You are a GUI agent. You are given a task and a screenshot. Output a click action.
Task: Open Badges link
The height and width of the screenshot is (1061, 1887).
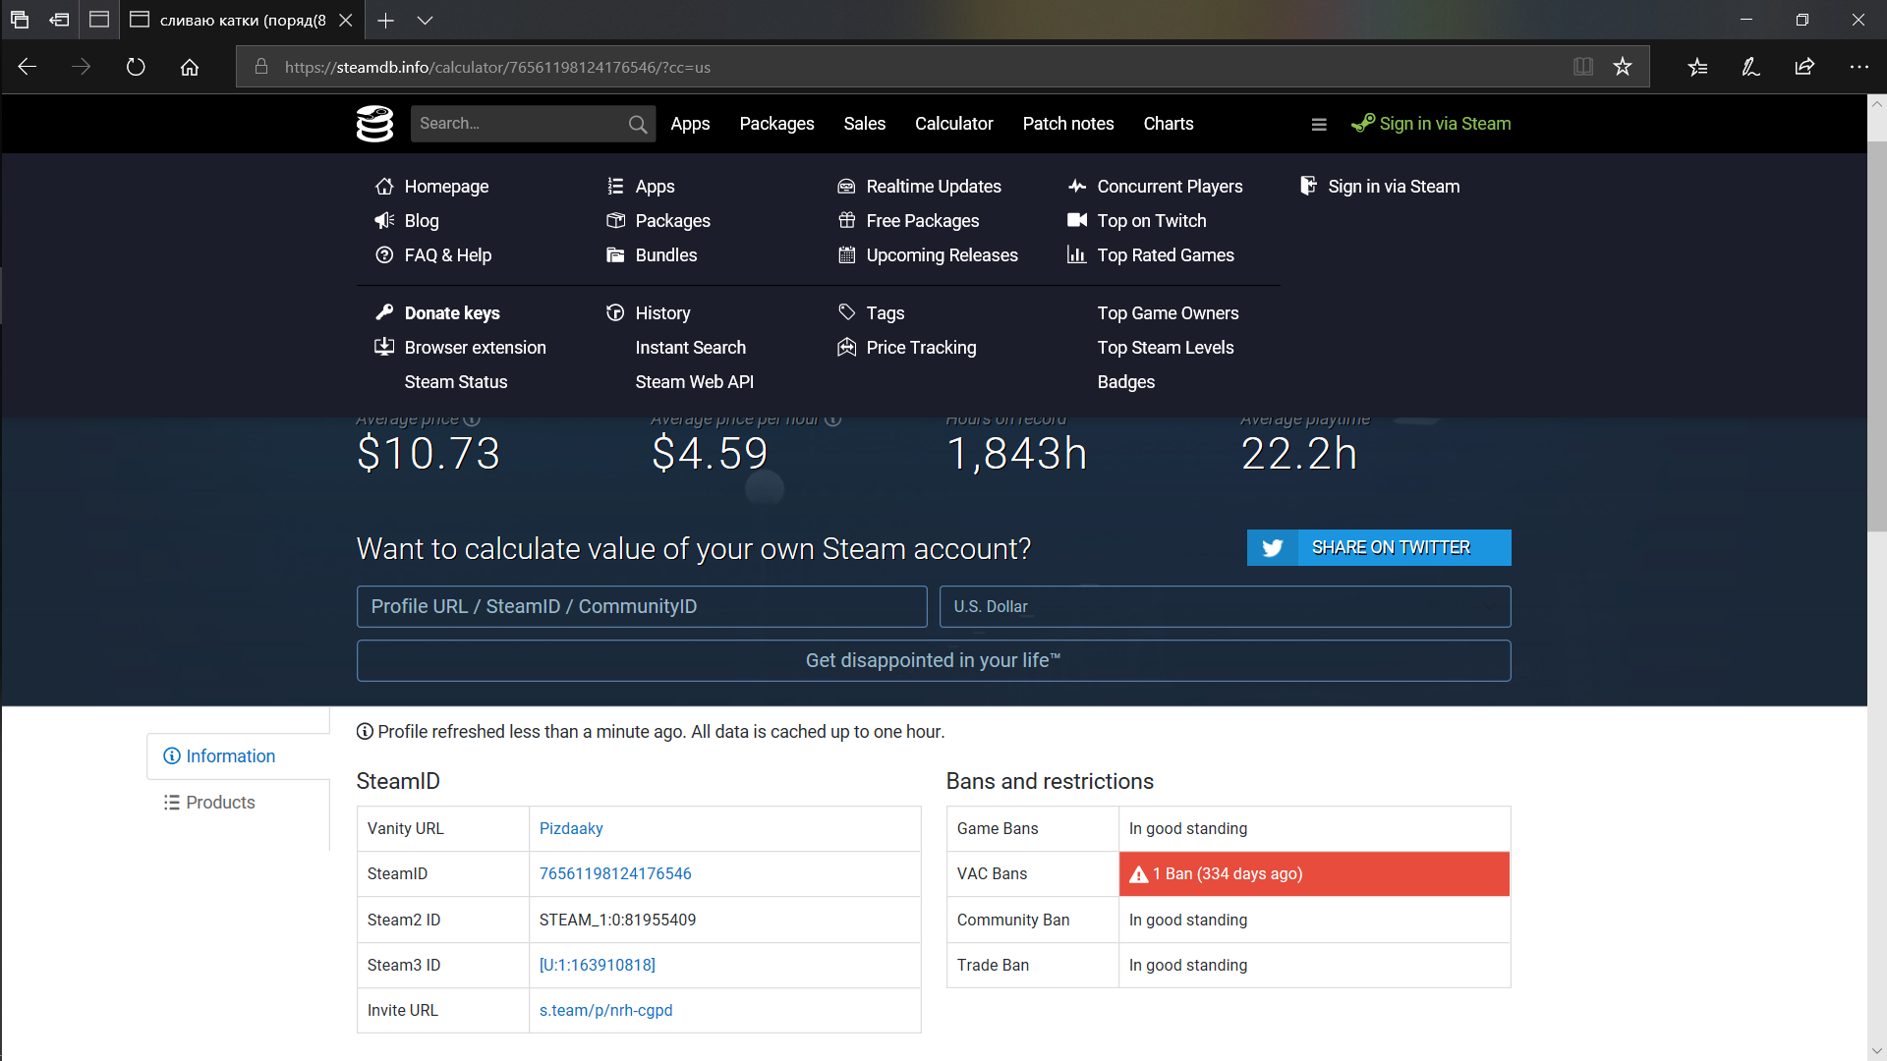[x=1126, y=382]
